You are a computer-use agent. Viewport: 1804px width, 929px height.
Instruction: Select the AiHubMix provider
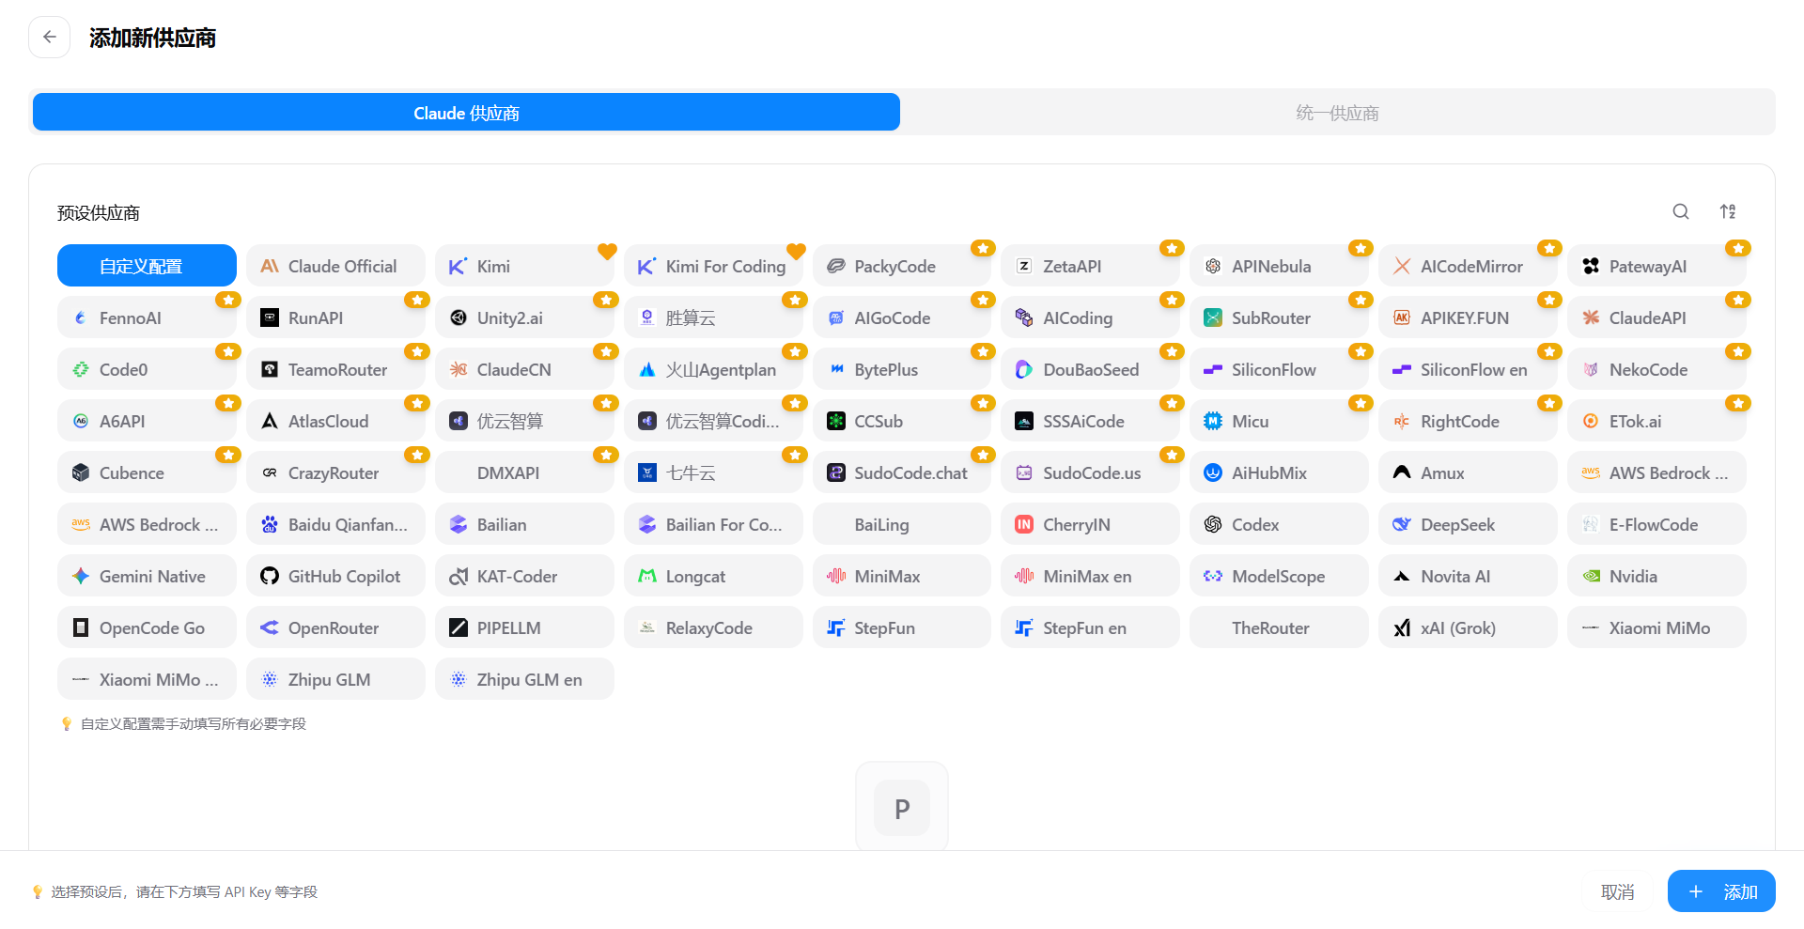click(1279, 472)
